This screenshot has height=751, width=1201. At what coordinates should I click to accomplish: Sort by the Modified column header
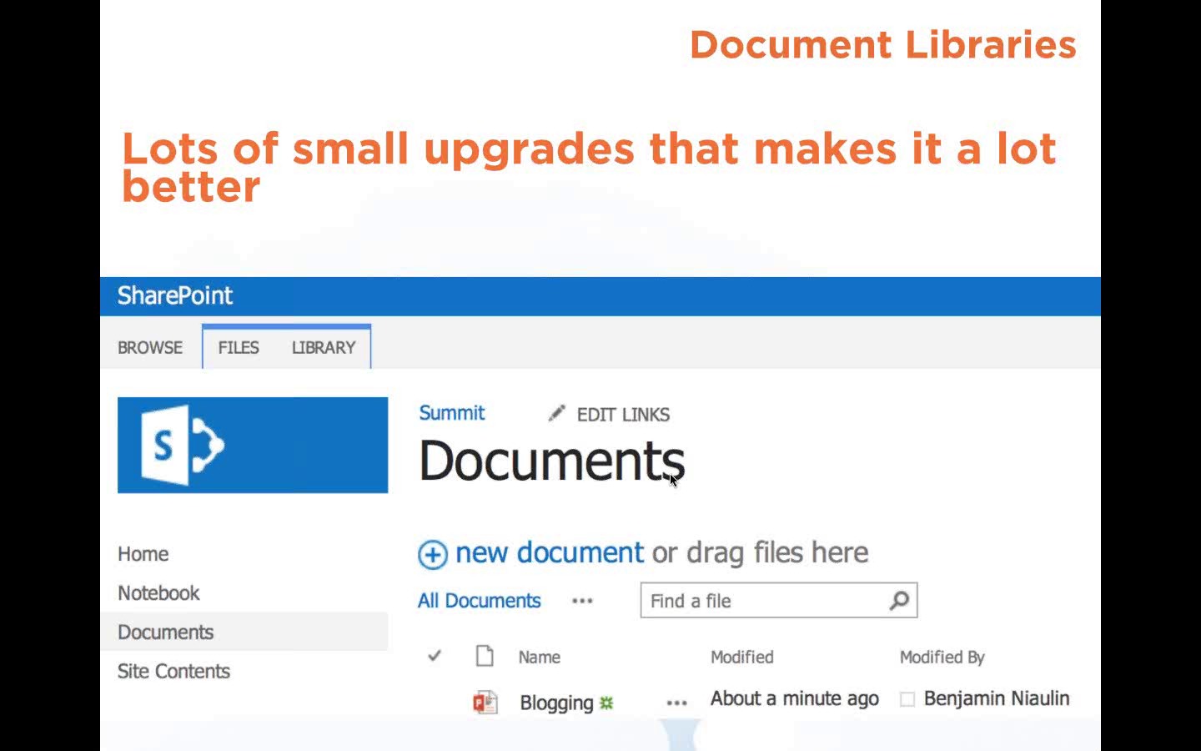tap(742, 657)
